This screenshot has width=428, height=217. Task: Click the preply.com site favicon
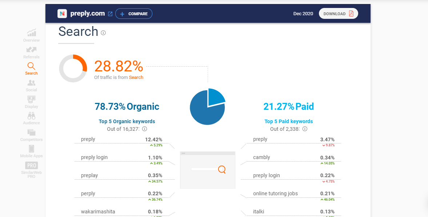click(62, 14)
